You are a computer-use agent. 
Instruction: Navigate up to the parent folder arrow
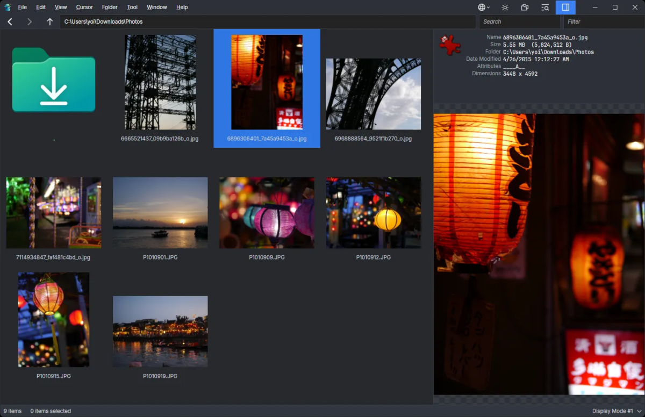tap(50, 21)
